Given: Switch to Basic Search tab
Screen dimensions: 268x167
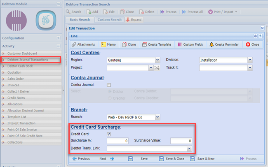Looking at the screenshot, I should (80, 20).
